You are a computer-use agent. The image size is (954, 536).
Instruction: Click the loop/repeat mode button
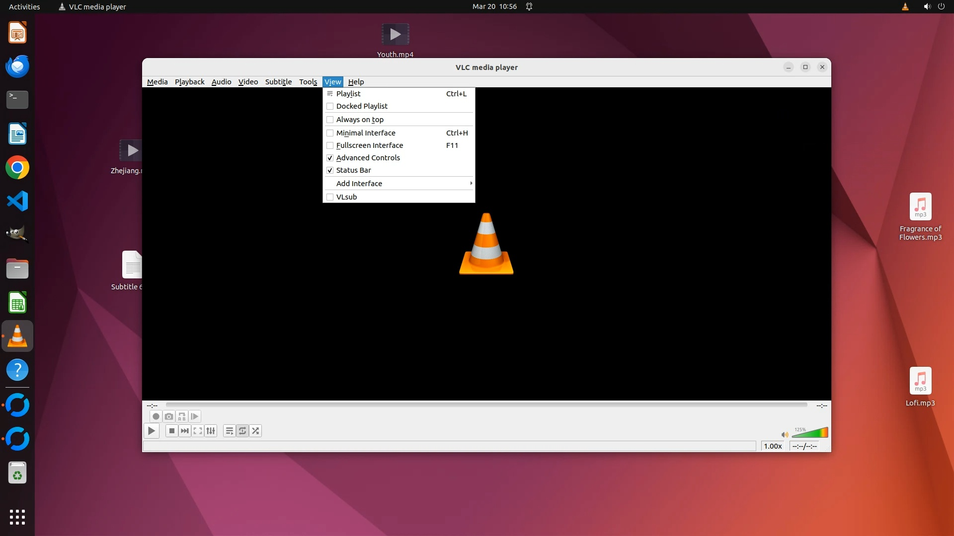(x=242, y=431)
